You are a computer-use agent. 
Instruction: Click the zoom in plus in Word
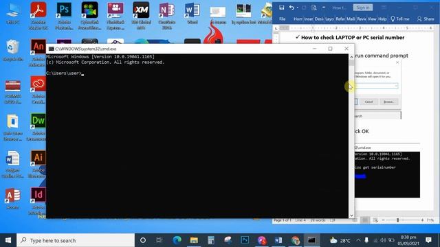point(422,220)
